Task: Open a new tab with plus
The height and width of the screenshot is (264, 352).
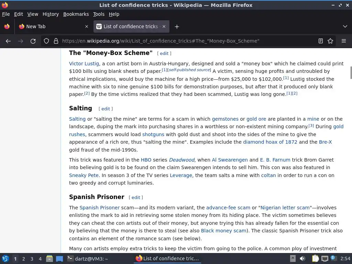Action: pyautogui.click(x=177, y=27)
